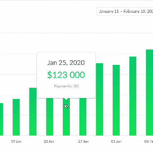Open the January 11 – February 10 date range picker
The image size is (153, 153).
tap(125, 11)
